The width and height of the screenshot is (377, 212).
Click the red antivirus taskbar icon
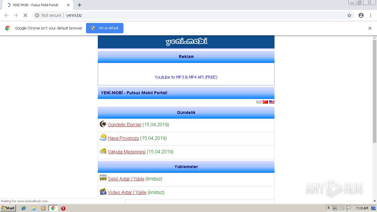pos(63,208)
